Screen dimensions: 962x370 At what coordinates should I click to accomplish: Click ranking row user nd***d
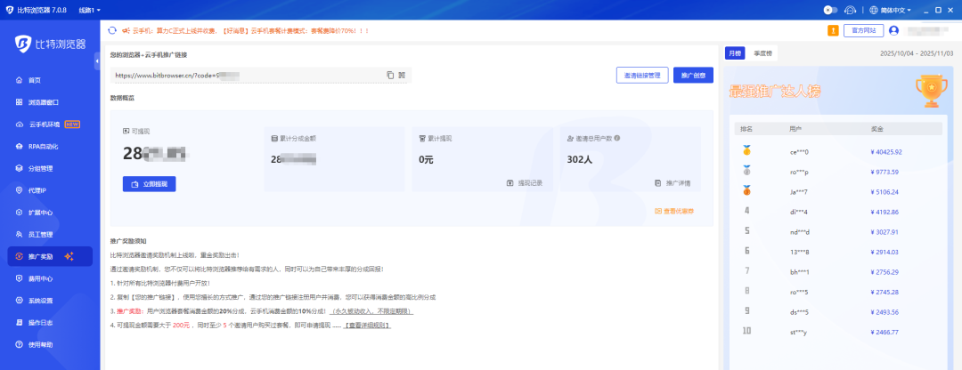click(800, 232)
